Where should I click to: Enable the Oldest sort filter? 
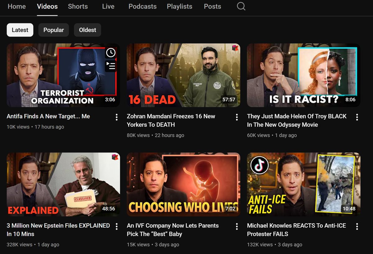pyautogui.click(x=87, y=30)
